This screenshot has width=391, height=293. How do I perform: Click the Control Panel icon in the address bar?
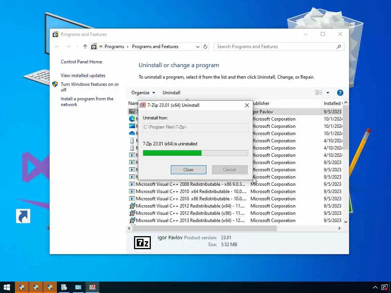[x=94, y=47]
